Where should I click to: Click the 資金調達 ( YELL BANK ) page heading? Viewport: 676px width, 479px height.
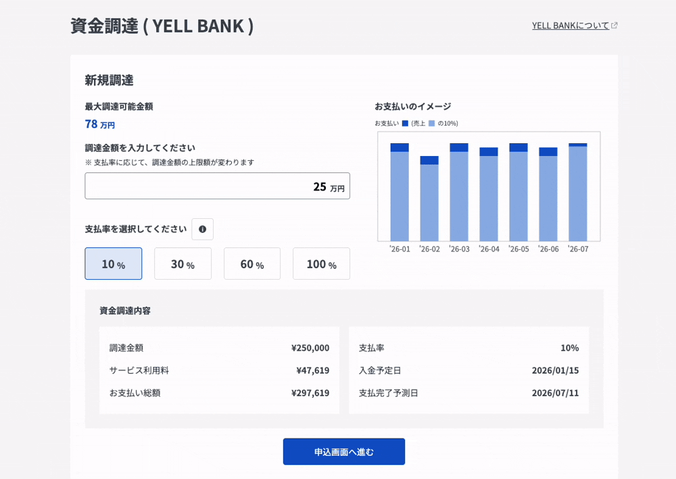(162, 26)
